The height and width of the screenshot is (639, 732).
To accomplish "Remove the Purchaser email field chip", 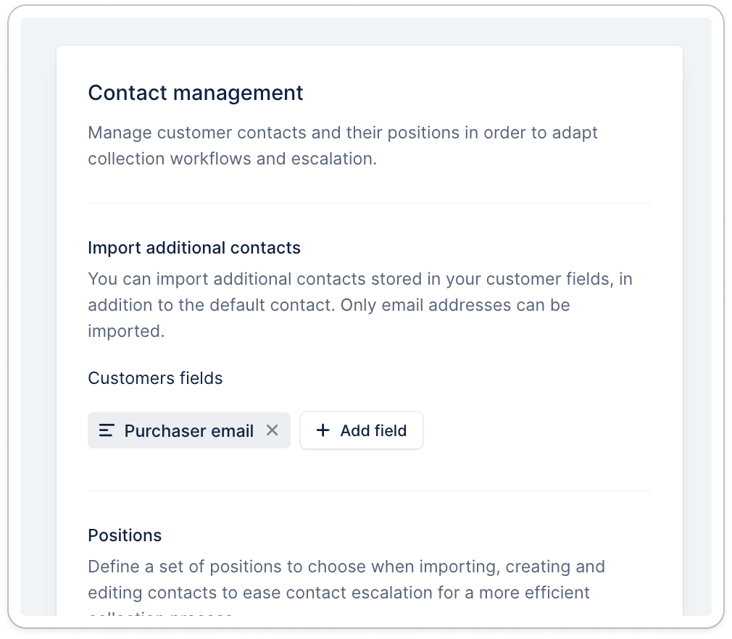I will click(x=272, y=430).
